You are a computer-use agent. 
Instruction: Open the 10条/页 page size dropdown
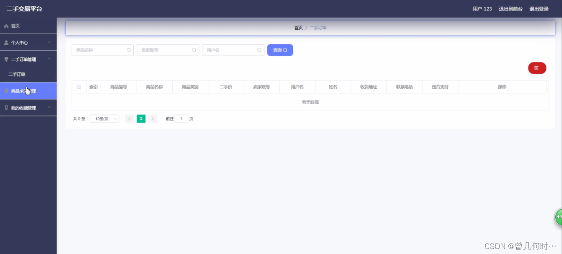point(104,119)
